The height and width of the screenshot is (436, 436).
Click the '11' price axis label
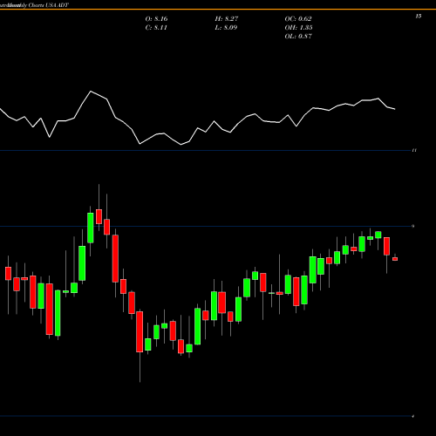(x=414, y=150)
